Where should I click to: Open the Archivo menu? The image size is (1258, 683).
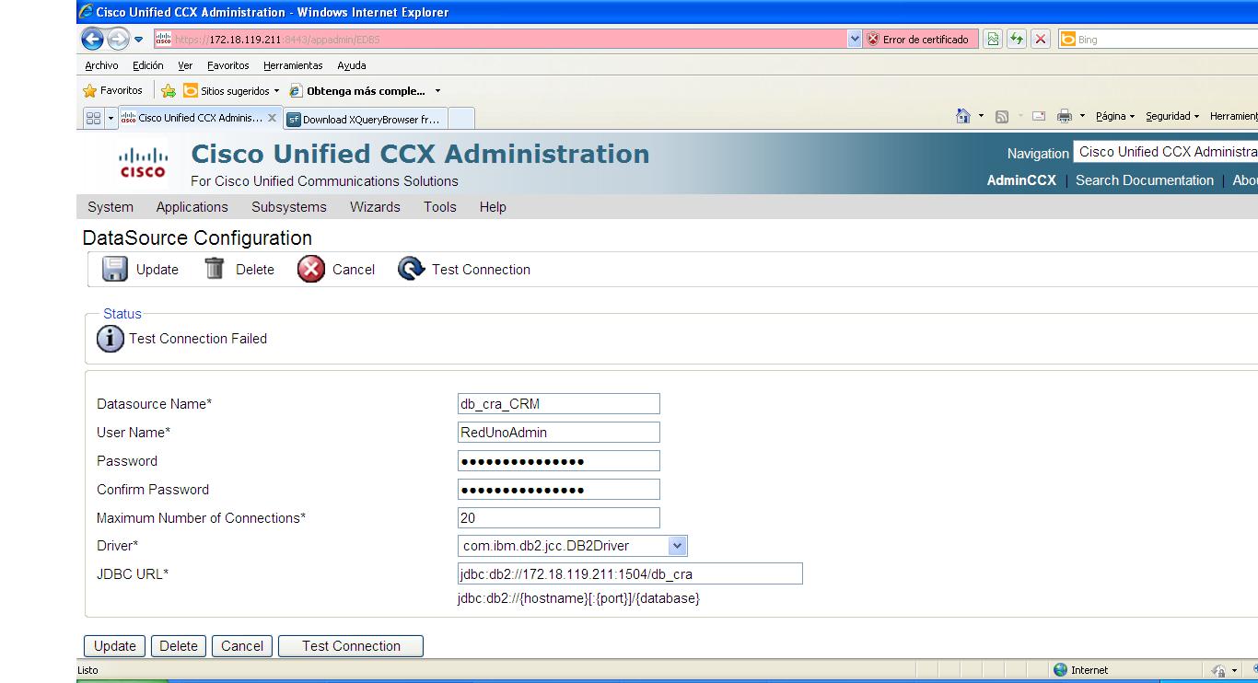pyautogui.click(x=101, y=65)
